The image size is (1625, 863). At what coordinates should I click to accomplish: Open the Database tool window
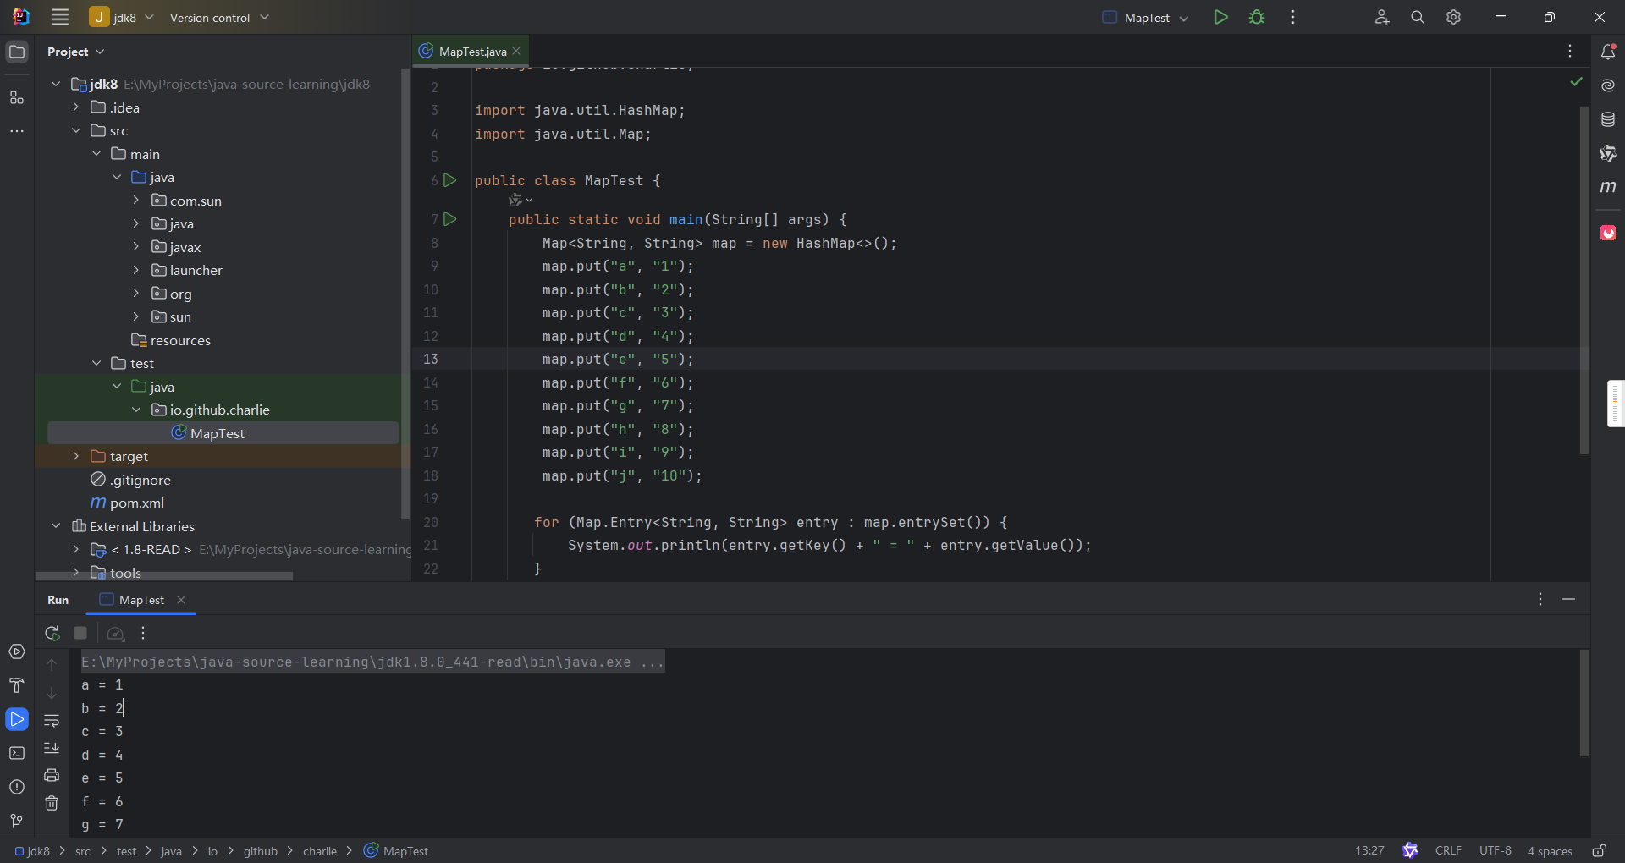coord(1608,119)
